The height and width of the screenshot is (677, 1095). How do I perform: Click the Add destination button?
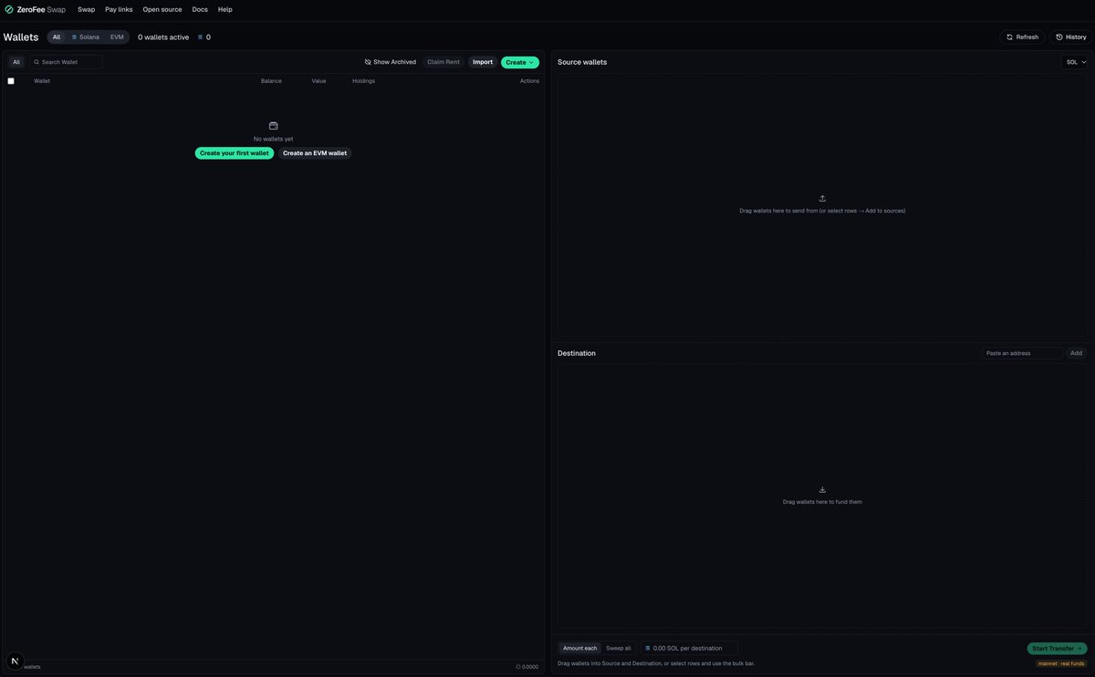pyautogui.click(x=1077, y=353)
